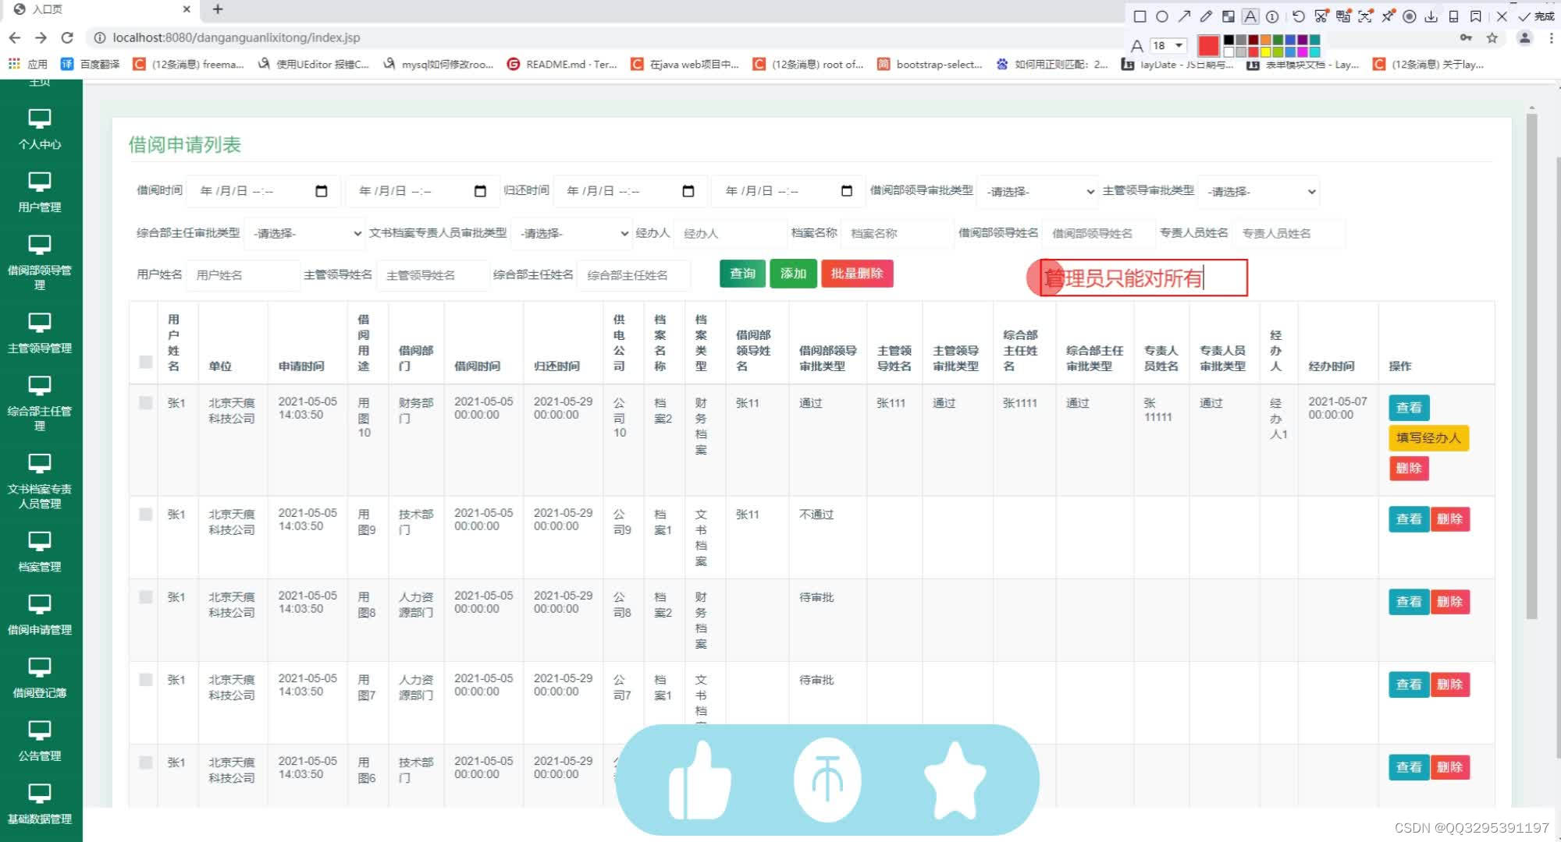Open 借阅部领导审批类型 dropdown
1561x842 pixels.
pos(1039,191)
